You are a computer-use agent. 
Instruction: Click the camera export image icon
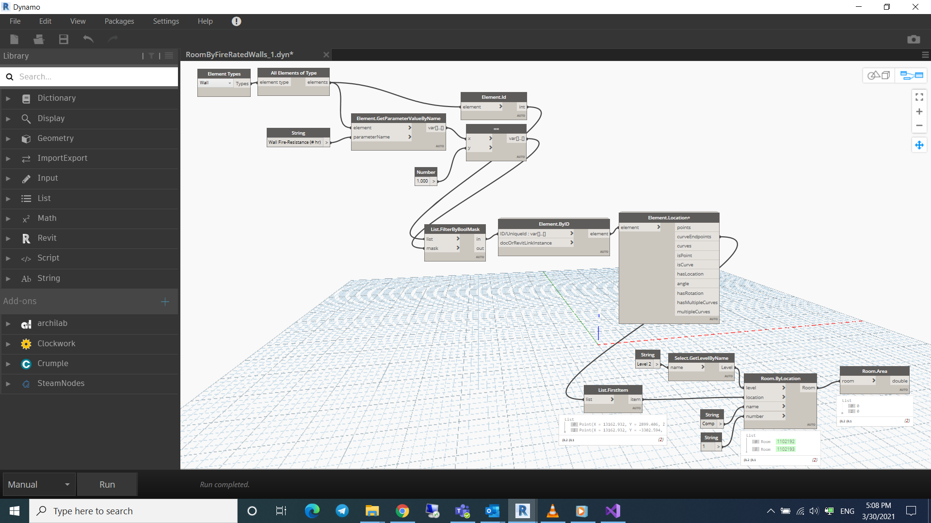(x=914, y=39)
